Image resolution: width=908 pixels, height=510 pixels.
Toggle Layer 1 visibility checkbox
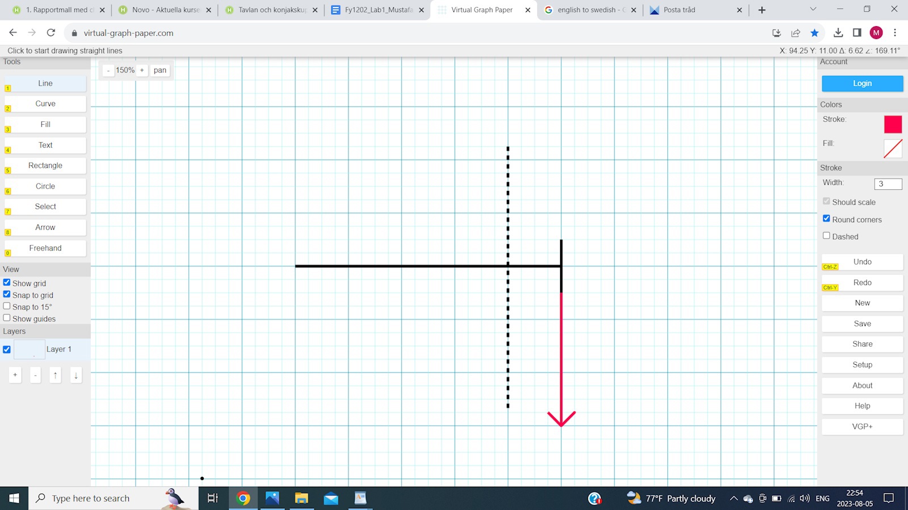[7, 350]
